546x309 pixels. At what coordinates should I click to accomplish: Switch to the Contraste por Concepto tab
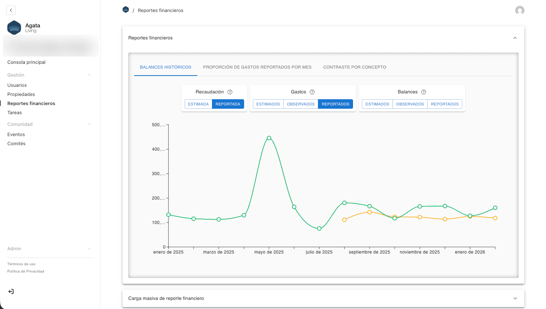[354, 67]
